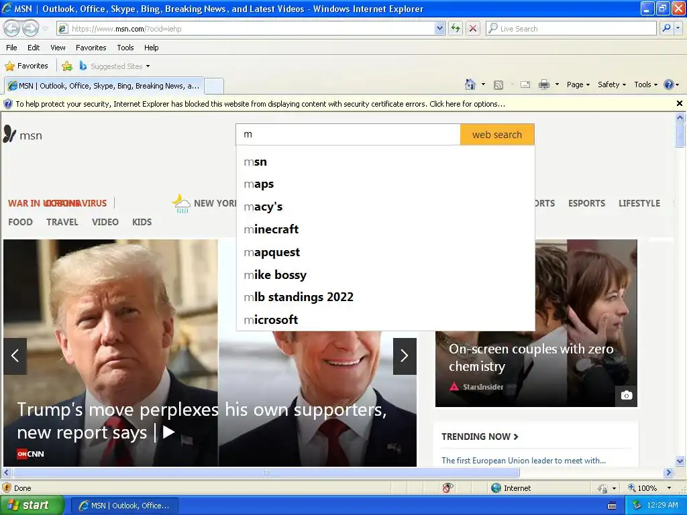Click the Live Search input box
Viewport: 687px width, 515px height.
571,29
